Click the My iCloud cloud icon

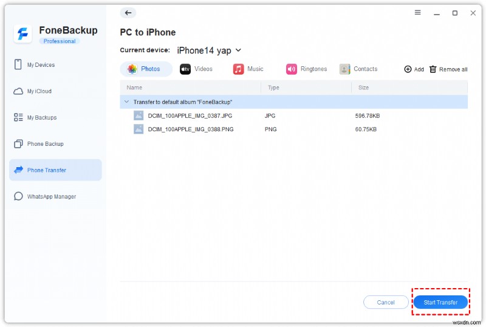pyautogui.click(x=18, y=91)
